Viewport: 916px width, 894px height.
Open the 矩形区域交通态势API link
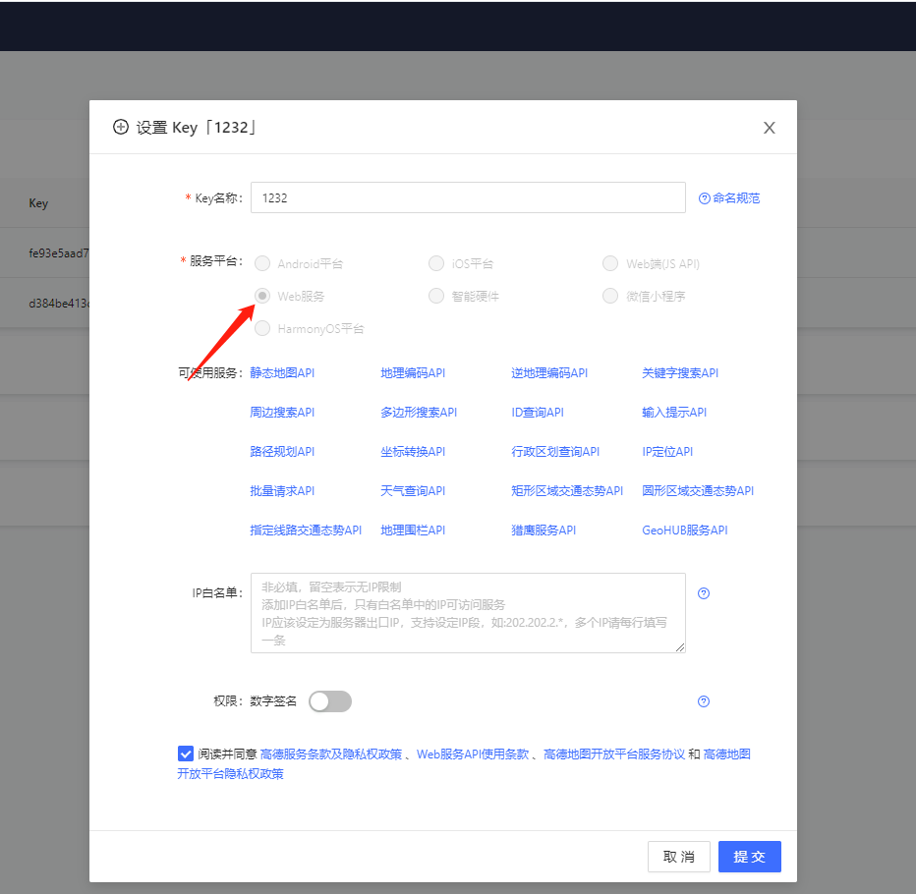pyautogui.click(x=567, y=490)
